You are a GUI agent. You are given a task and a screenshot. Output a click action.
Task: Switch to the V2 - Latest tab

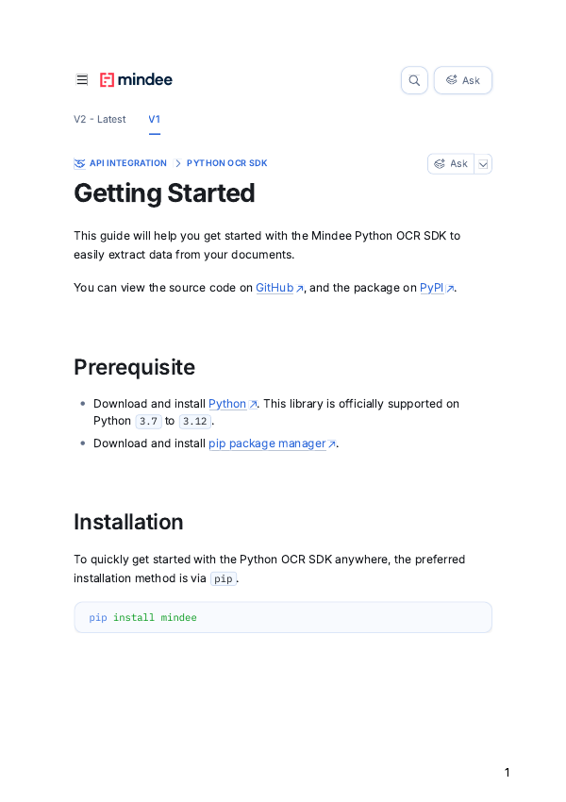pos(100,119)
